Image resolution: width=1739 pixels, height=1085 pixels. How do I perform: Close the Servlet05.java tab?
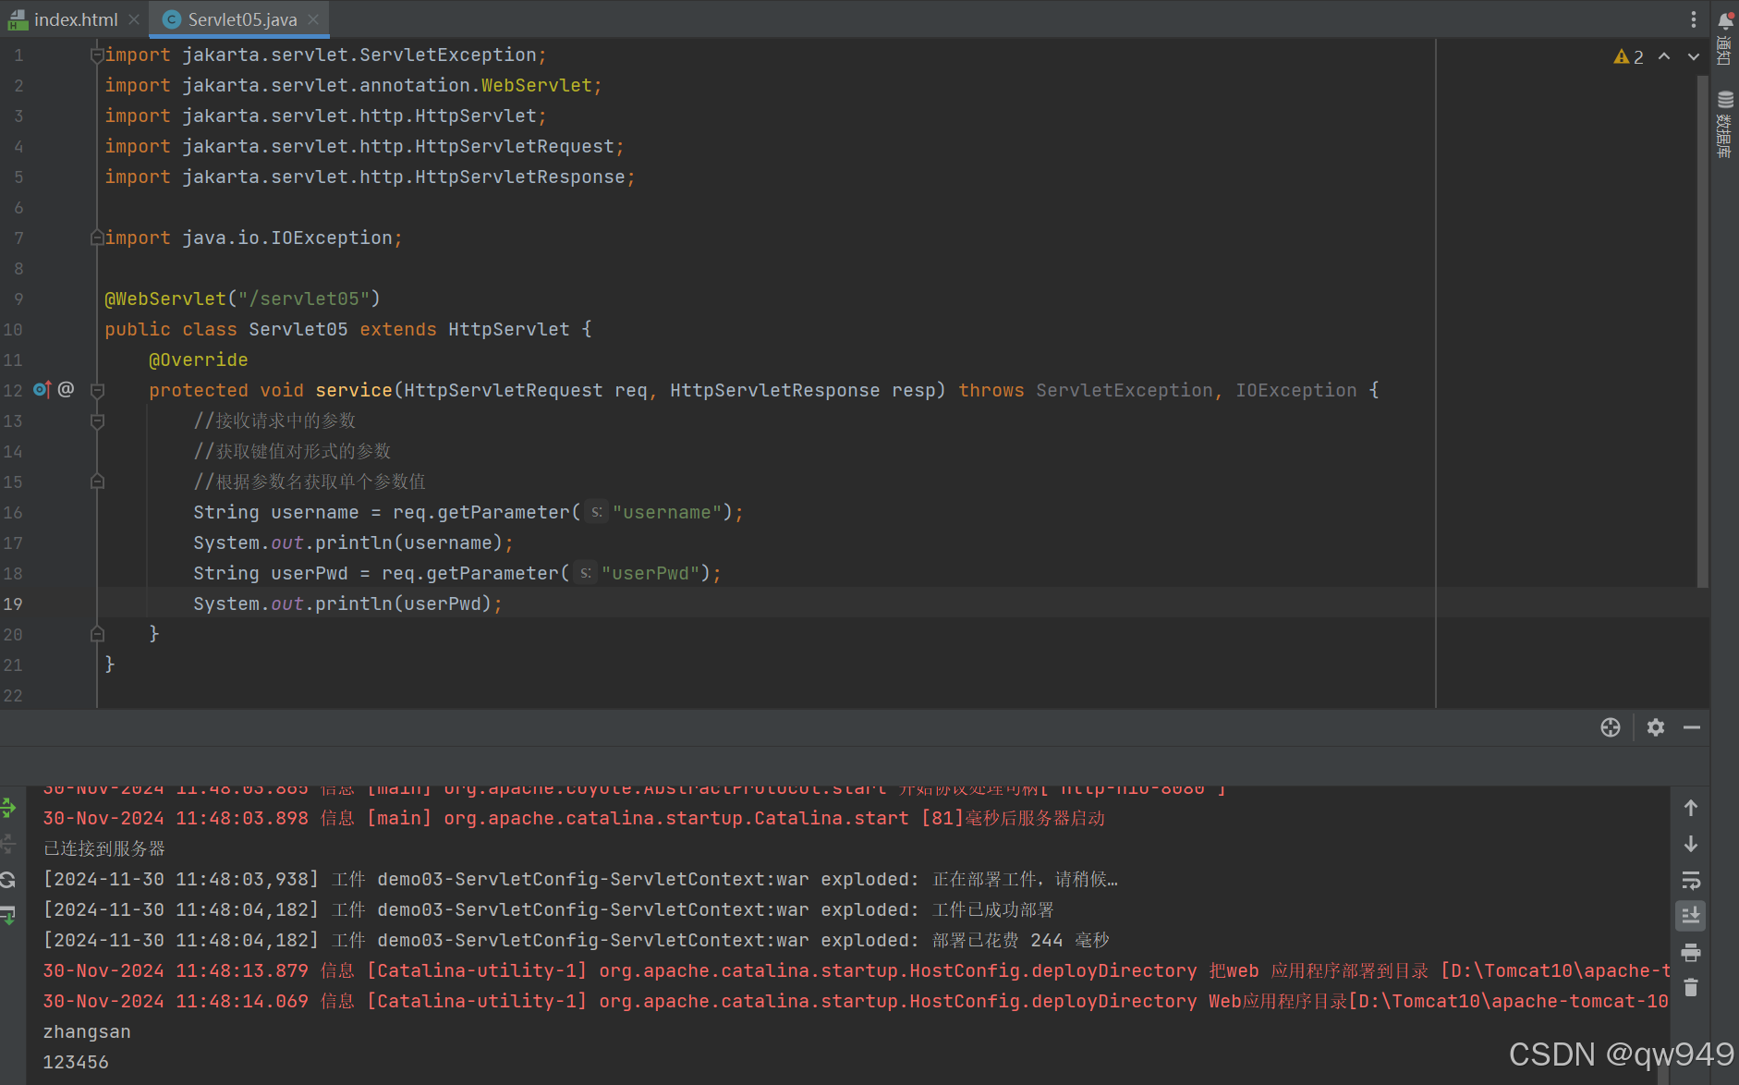313,19
